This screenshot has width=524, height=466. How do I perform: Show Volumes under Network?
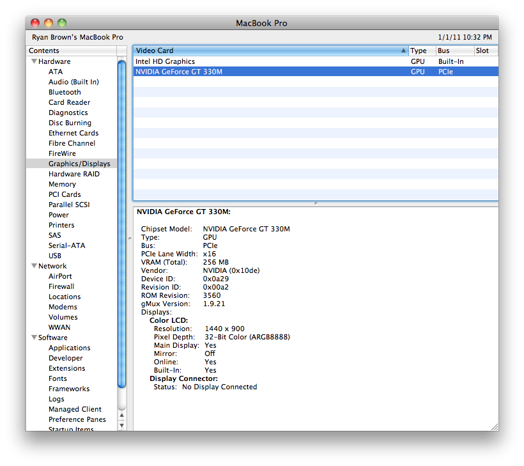pyautogui.click(x=63, y=317)
